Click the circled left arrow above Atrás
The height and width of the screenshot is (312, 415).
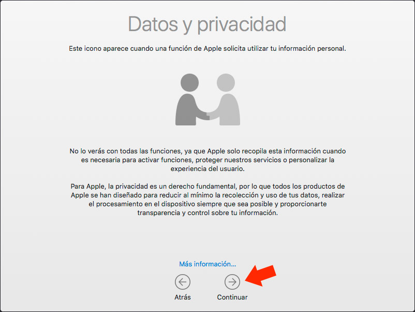[183, 282]
